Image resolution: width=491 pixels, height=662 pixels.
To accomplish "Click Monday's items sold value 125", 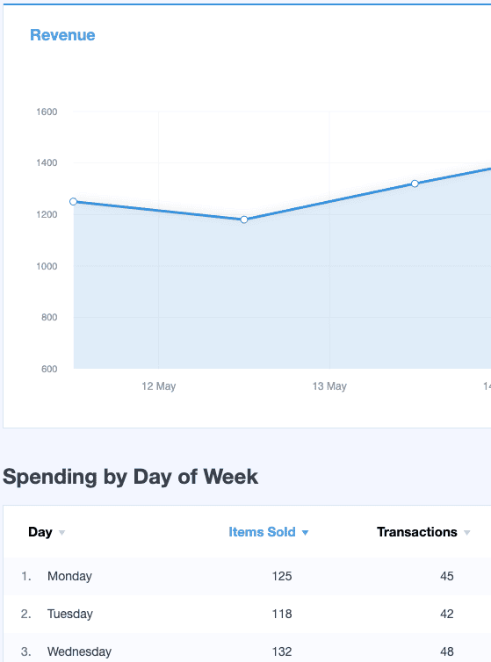I will (282, 576).
